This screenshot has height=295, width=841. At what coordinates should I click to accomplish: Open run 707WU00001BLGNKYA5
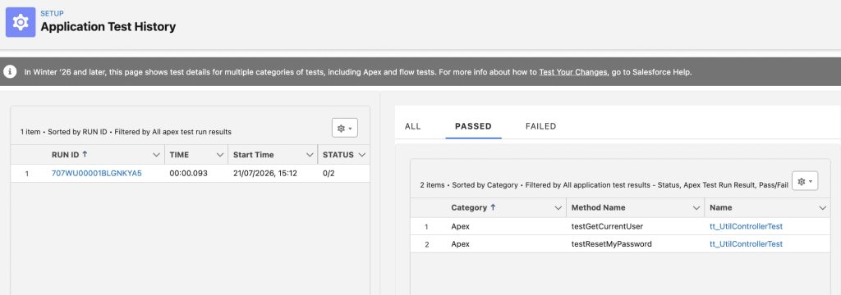click(97, 173)
